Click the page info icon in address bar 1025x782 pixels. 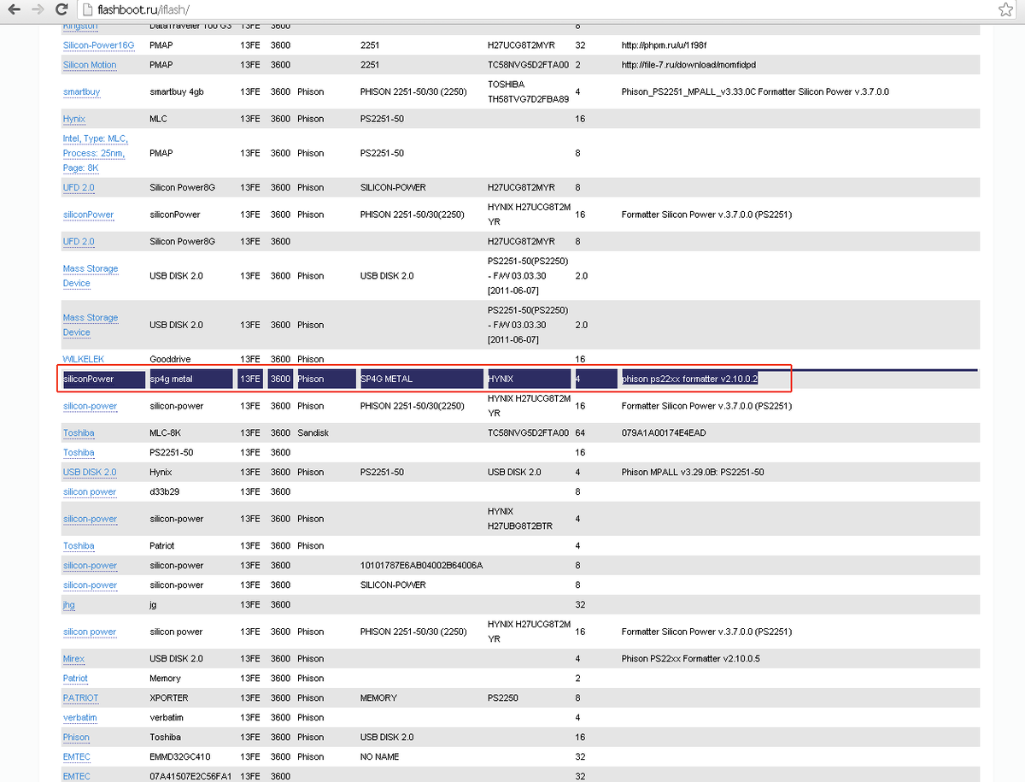click(x=88, y=10)
